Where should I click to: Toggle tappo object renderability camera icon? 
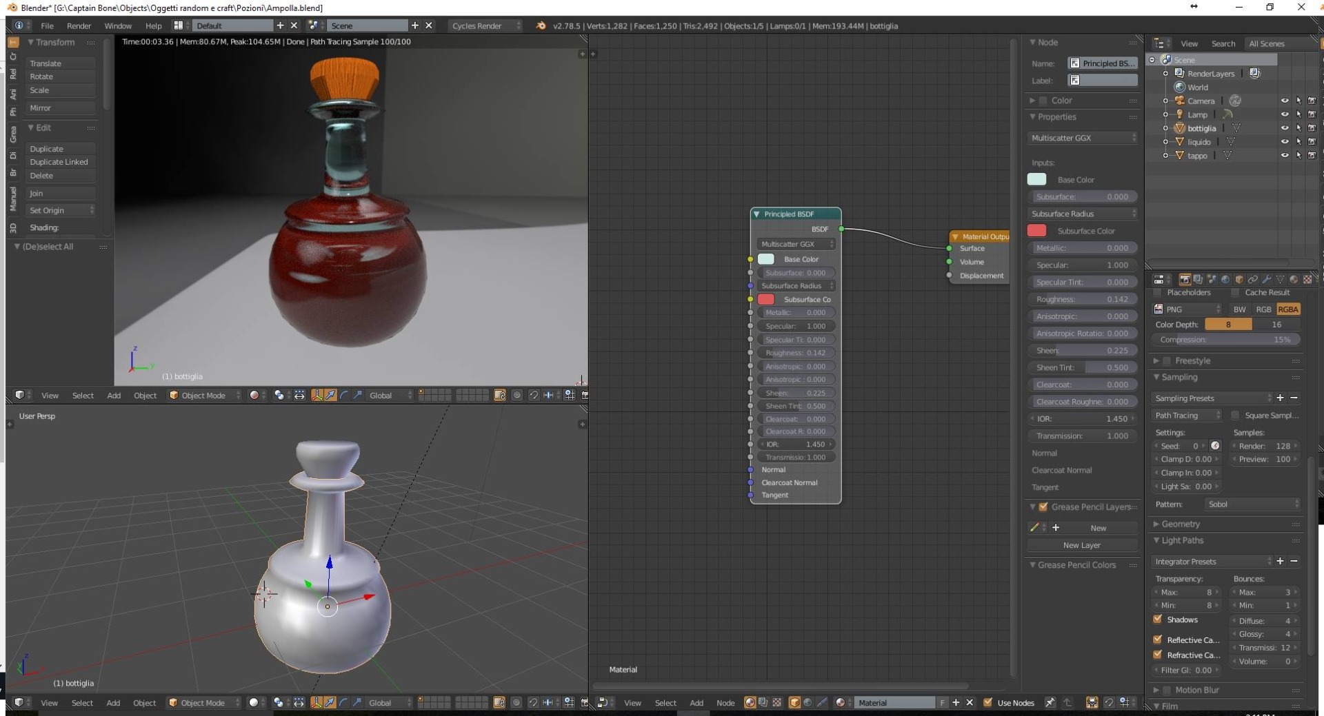[x=1312, y=156]
